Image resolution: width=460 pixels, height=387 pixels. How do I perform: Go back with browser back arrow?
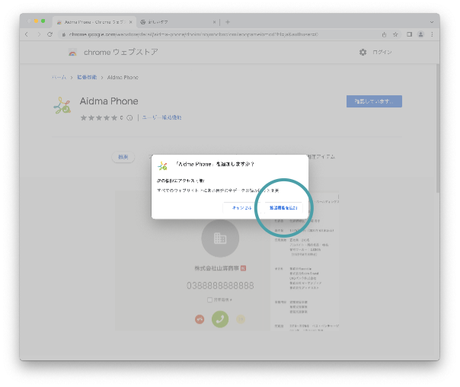point(27,34)
